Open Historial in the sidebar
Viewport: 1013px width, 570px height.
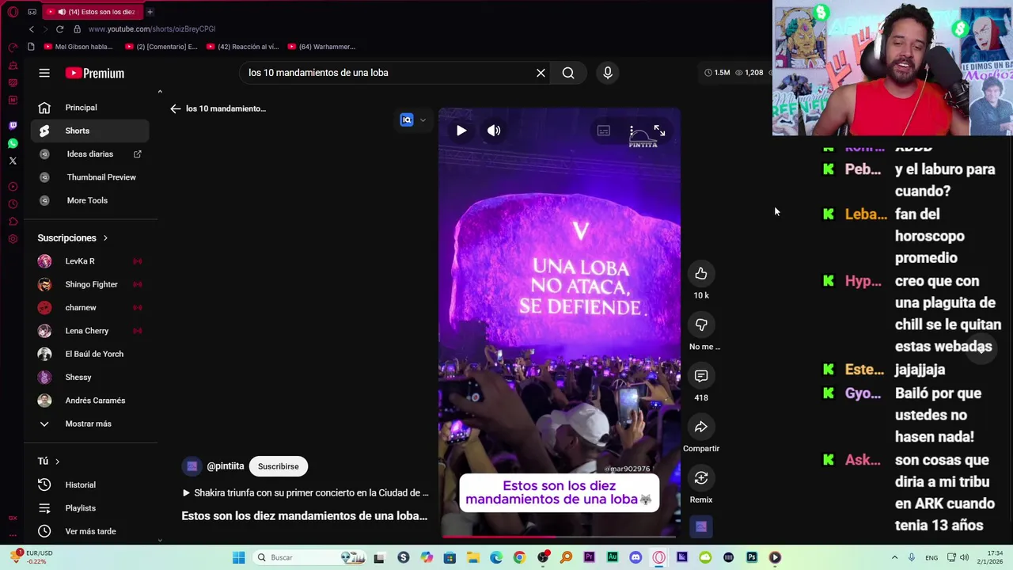89,484
